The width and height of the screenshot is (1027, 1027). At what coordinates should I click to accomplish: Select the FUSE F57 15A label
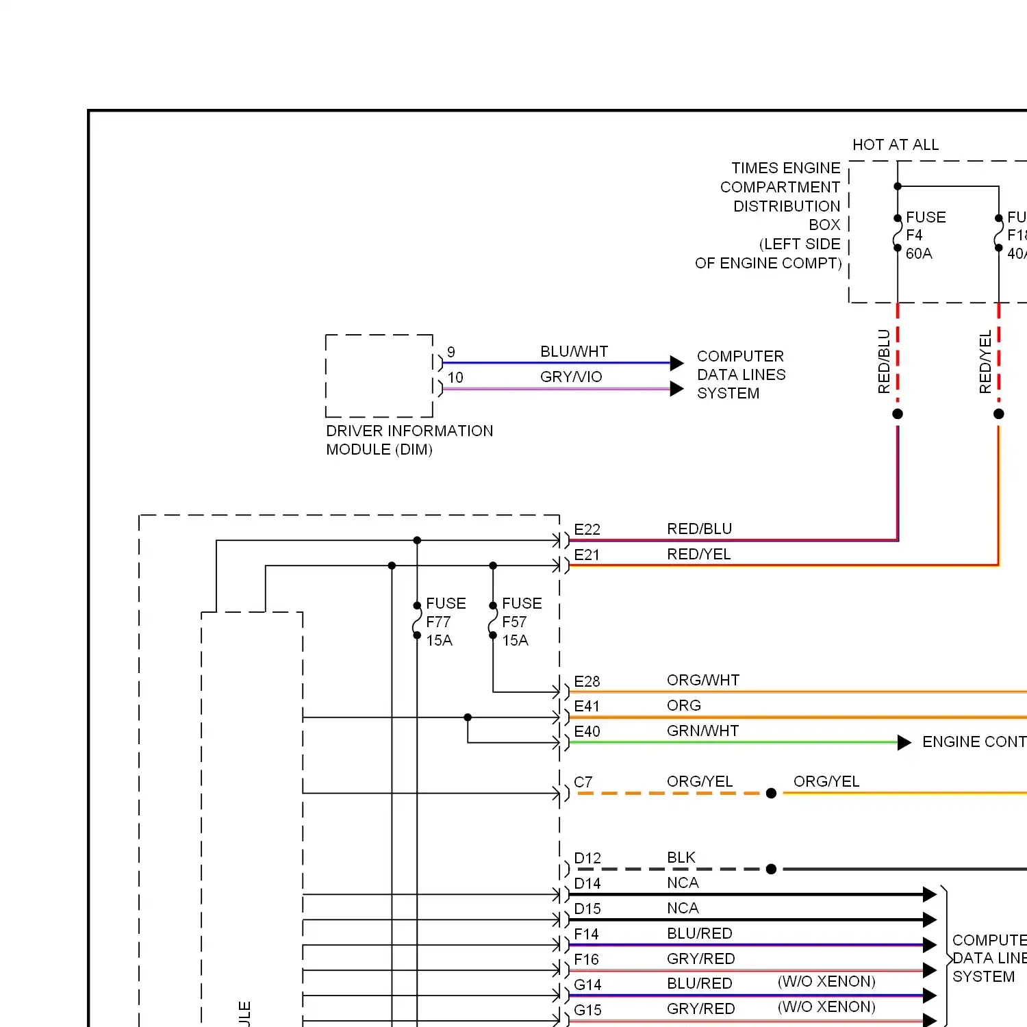point(522,622)
